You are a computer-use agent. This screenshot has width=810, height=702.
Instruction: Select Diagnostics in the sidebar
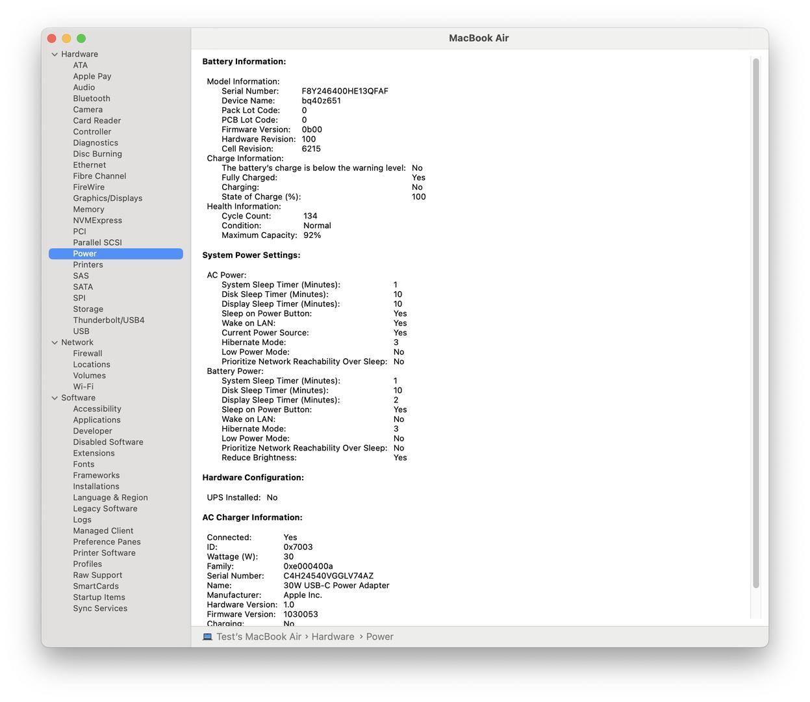click(x=95, y=142)
